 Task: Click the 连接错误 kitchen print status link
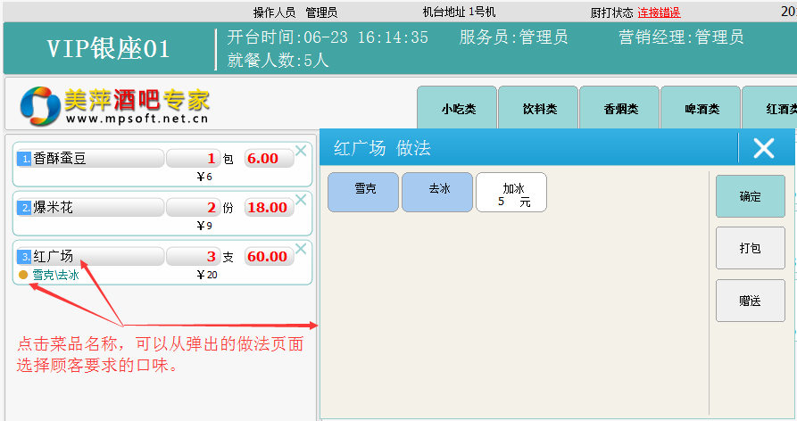[659, 12]
